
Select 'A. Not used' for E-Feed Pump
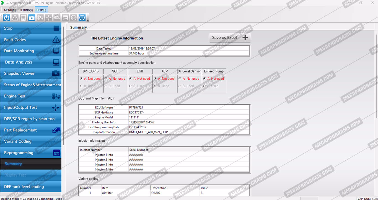(x=205, y=79)
